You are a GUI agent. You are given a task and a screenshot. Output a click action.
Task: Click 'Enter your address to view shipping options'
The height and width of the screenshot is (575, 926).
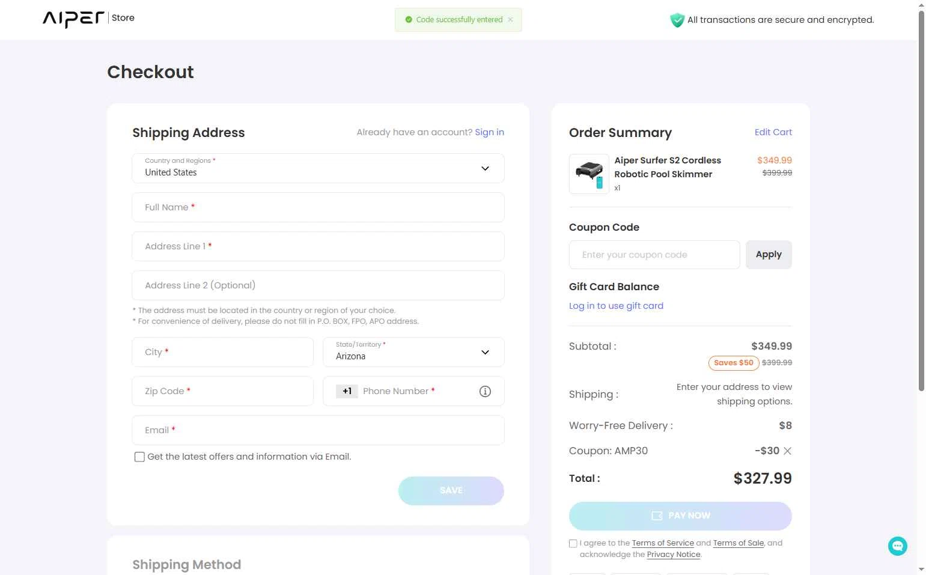(x=734, y=394)
